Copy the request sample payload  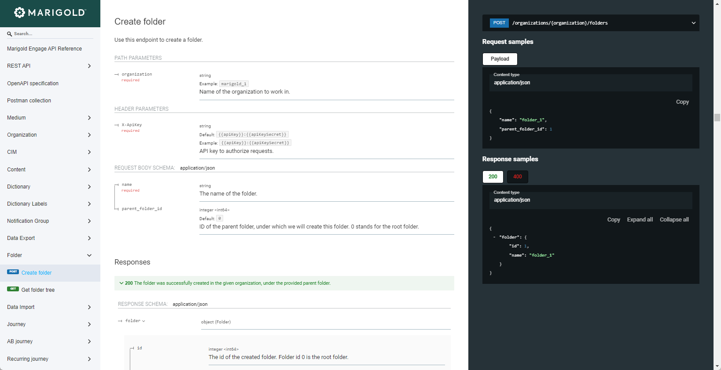click(682, 102)
